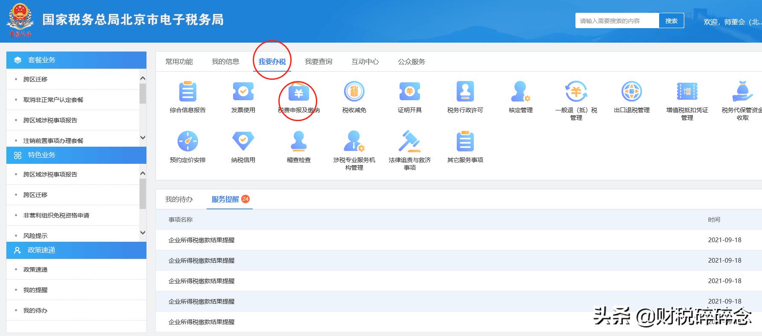Open 我的提醒 link in sidebar

click(x=35, y=290)
